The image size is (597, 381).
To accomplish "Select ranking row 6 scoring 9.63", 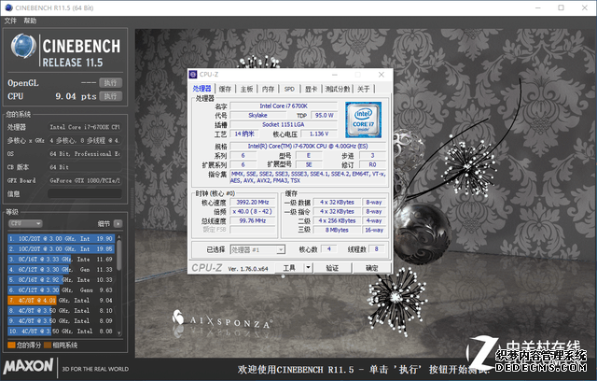I will click(61, 289).
